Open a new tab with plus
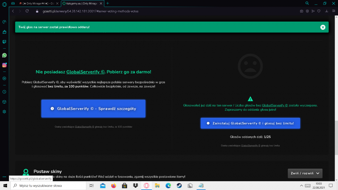Image resolution: width=338 pixels, height=190 pixels. pos(107,3)
